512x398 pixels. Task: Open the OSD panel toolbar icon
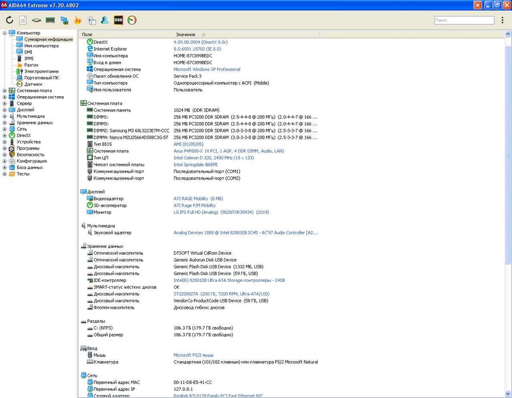tap(118, 20)
